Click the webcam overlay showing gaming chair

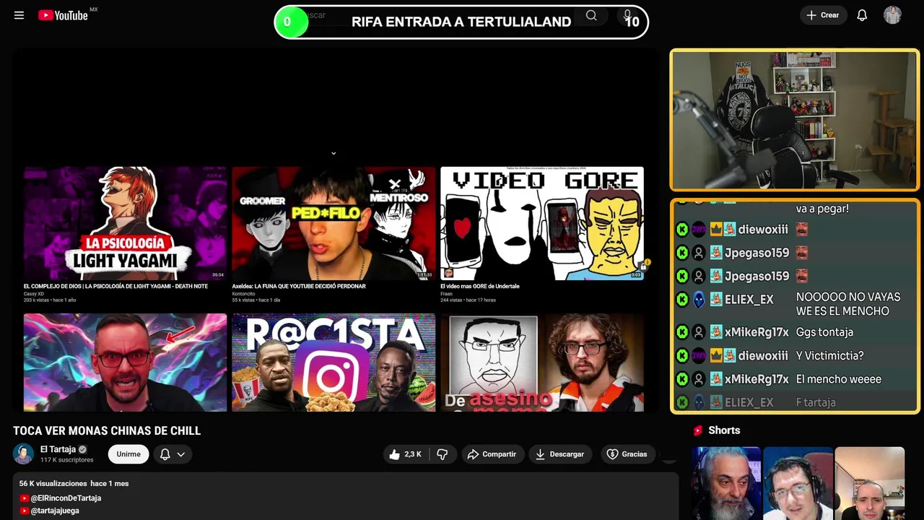(795, 120)
